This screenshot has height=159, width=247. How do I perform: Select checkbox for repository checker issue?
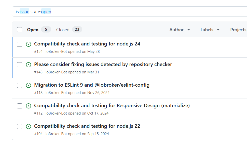click(x=20, y=65)
